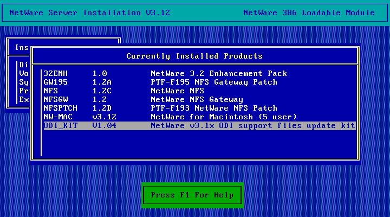Pick the NFSPTCH 1.2D row
Viewport: 390px width, 217px height.
[199, 108]
